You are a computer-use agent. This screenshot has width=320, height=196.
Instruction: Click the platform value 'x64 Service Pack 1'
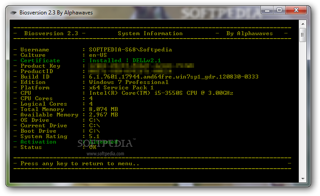click(x=121, y=88)
